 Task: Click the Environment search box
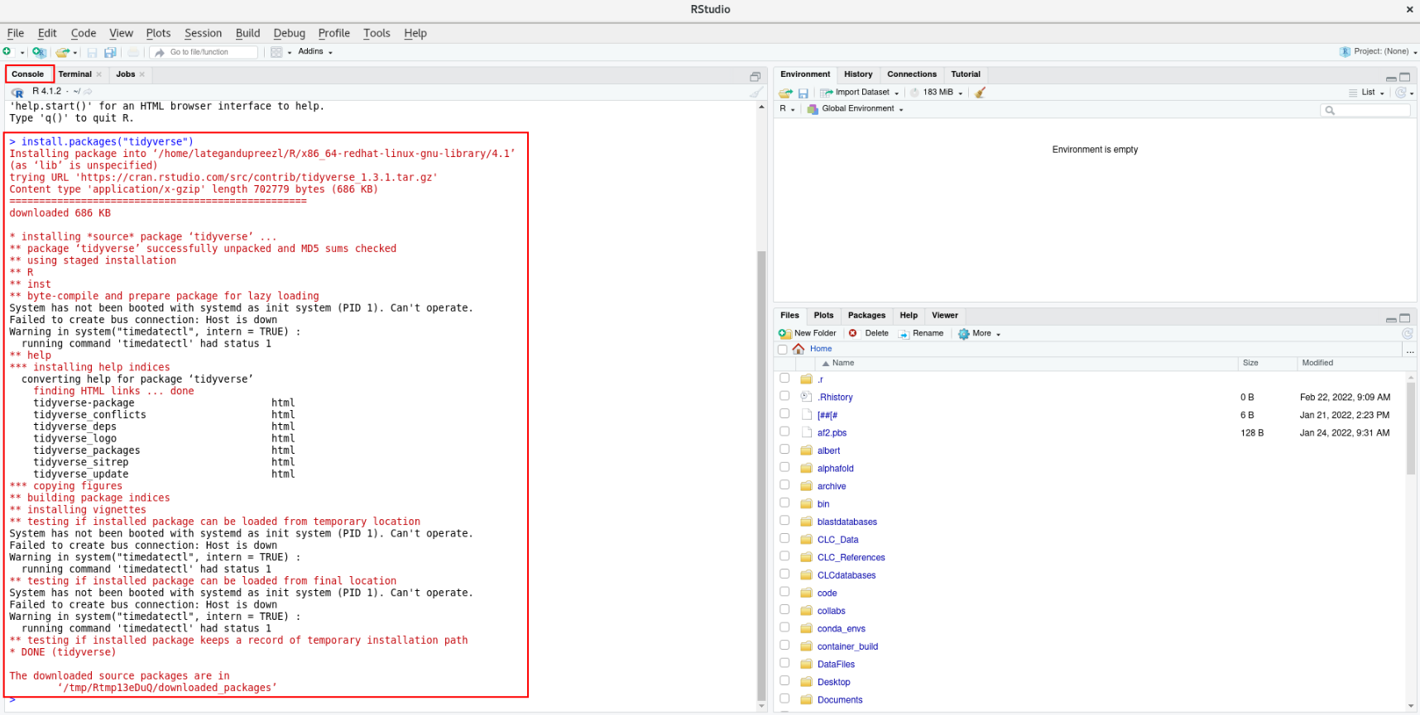coord(1365,110)
